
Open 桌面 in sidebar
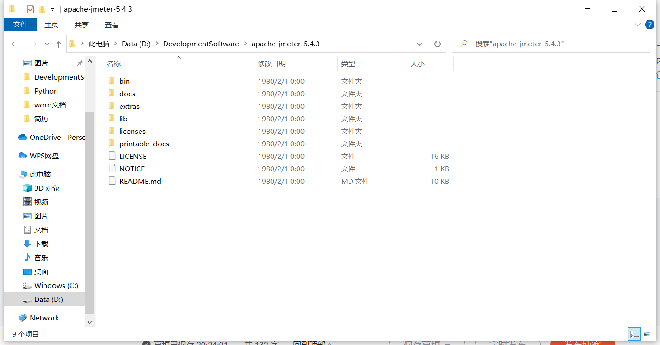click(x=36, y=271)
